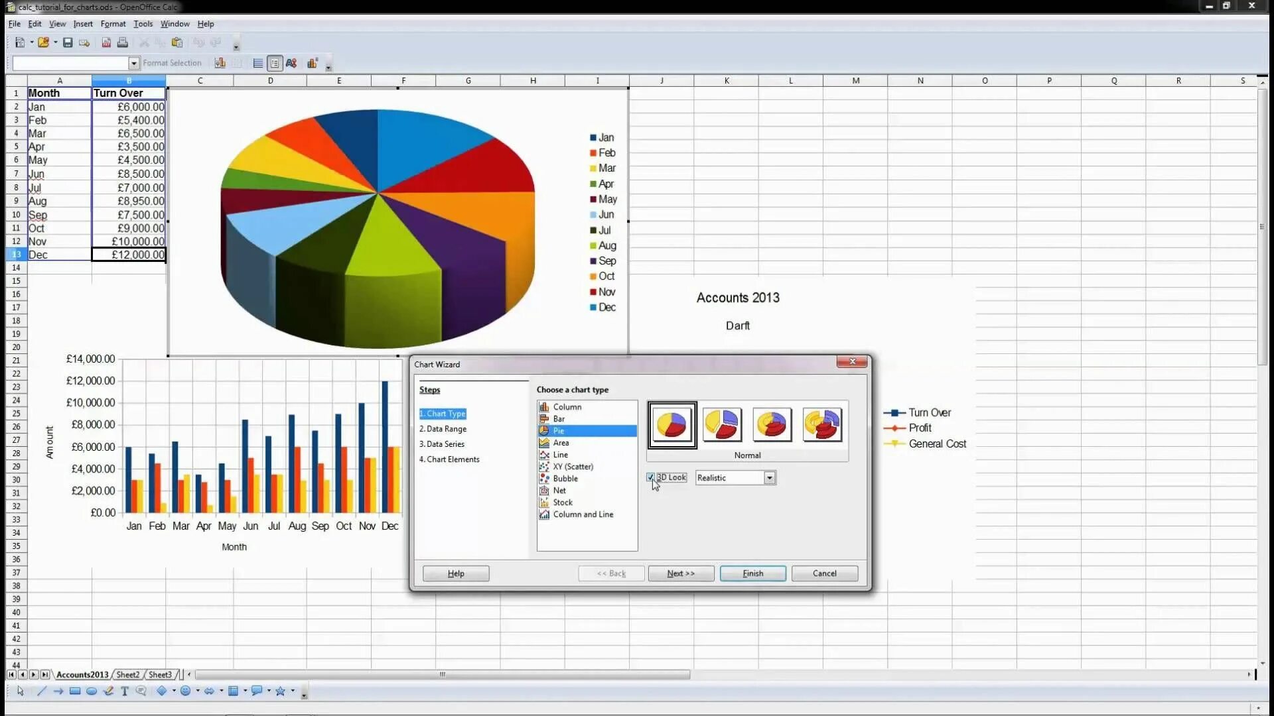Select the Text drawing tool
Image resolution: width=1274 pixels, height=716 pixels.
(x=124, y=691)
